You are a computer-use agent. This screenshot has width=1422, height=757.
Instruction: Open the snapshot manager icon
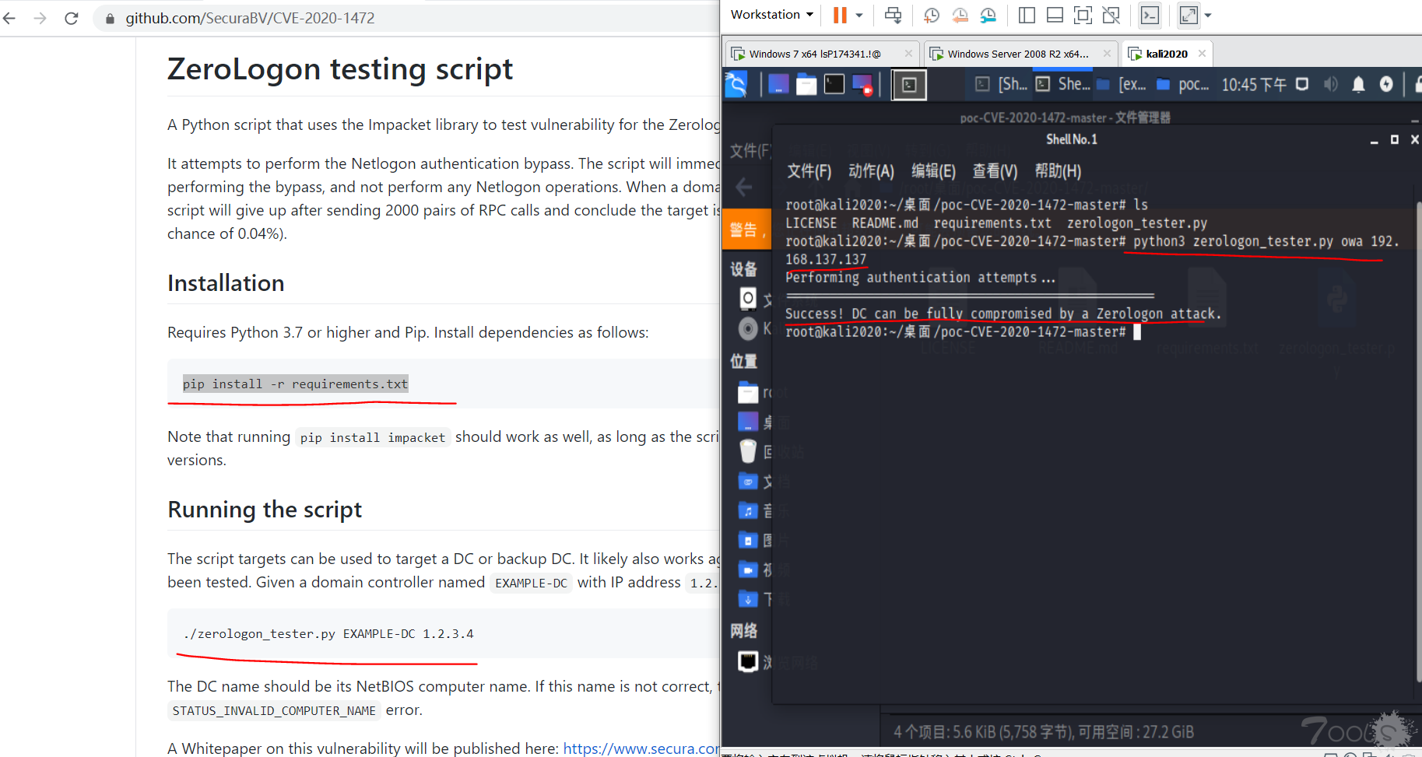988,15
